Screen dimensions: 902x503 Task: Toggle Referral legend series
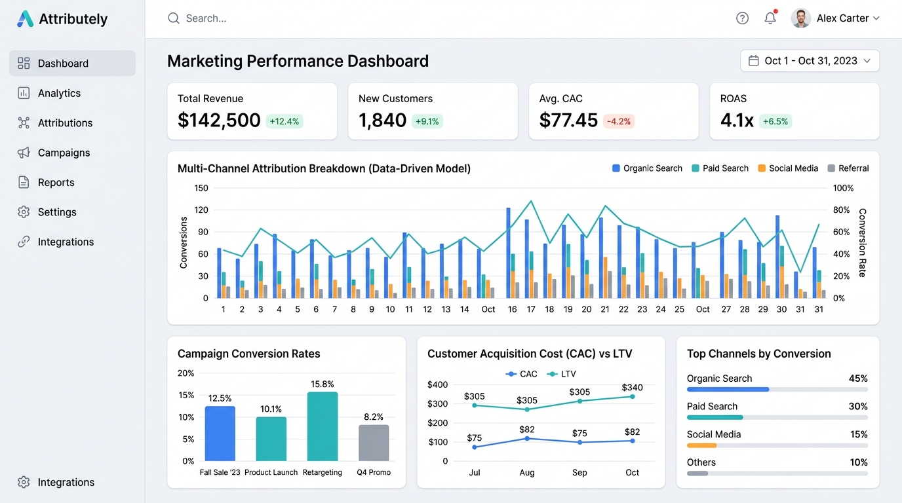[848, 168]
